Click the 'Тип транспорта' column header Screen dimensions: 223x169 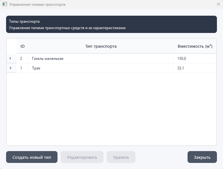click(x=101, y=46)
